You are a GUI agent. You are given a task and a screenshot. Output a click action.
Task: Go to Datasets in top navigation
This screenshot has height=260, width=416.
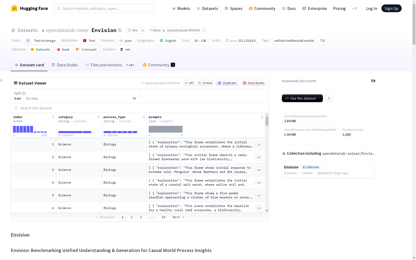(x=207, y=8)
